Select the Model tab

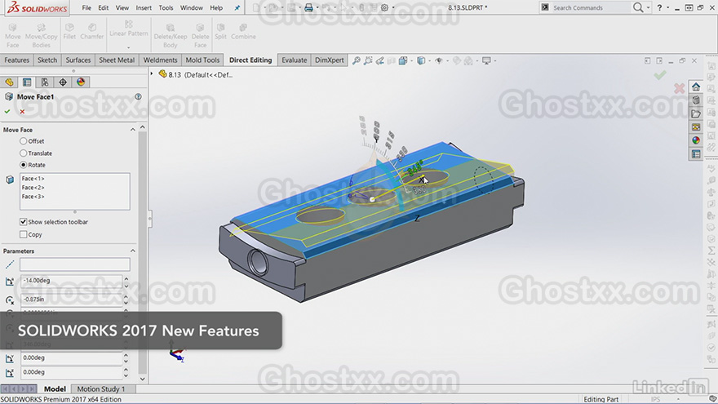(x=55, y=388)
